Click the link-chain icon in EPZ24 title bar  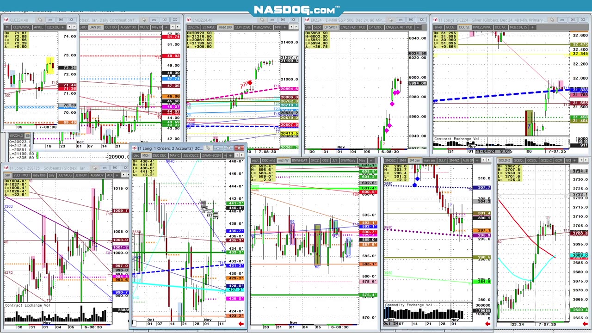point(390,20)
